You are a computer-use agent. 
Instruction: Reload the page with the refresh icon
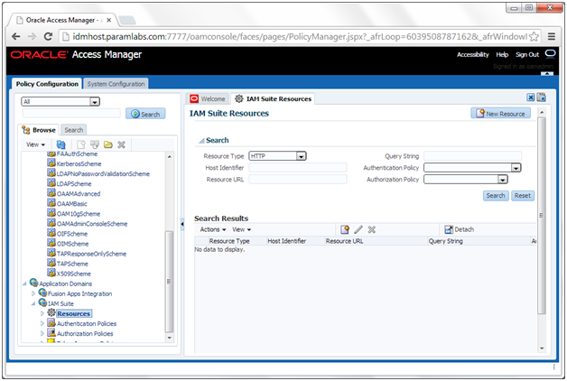[48, 36]
